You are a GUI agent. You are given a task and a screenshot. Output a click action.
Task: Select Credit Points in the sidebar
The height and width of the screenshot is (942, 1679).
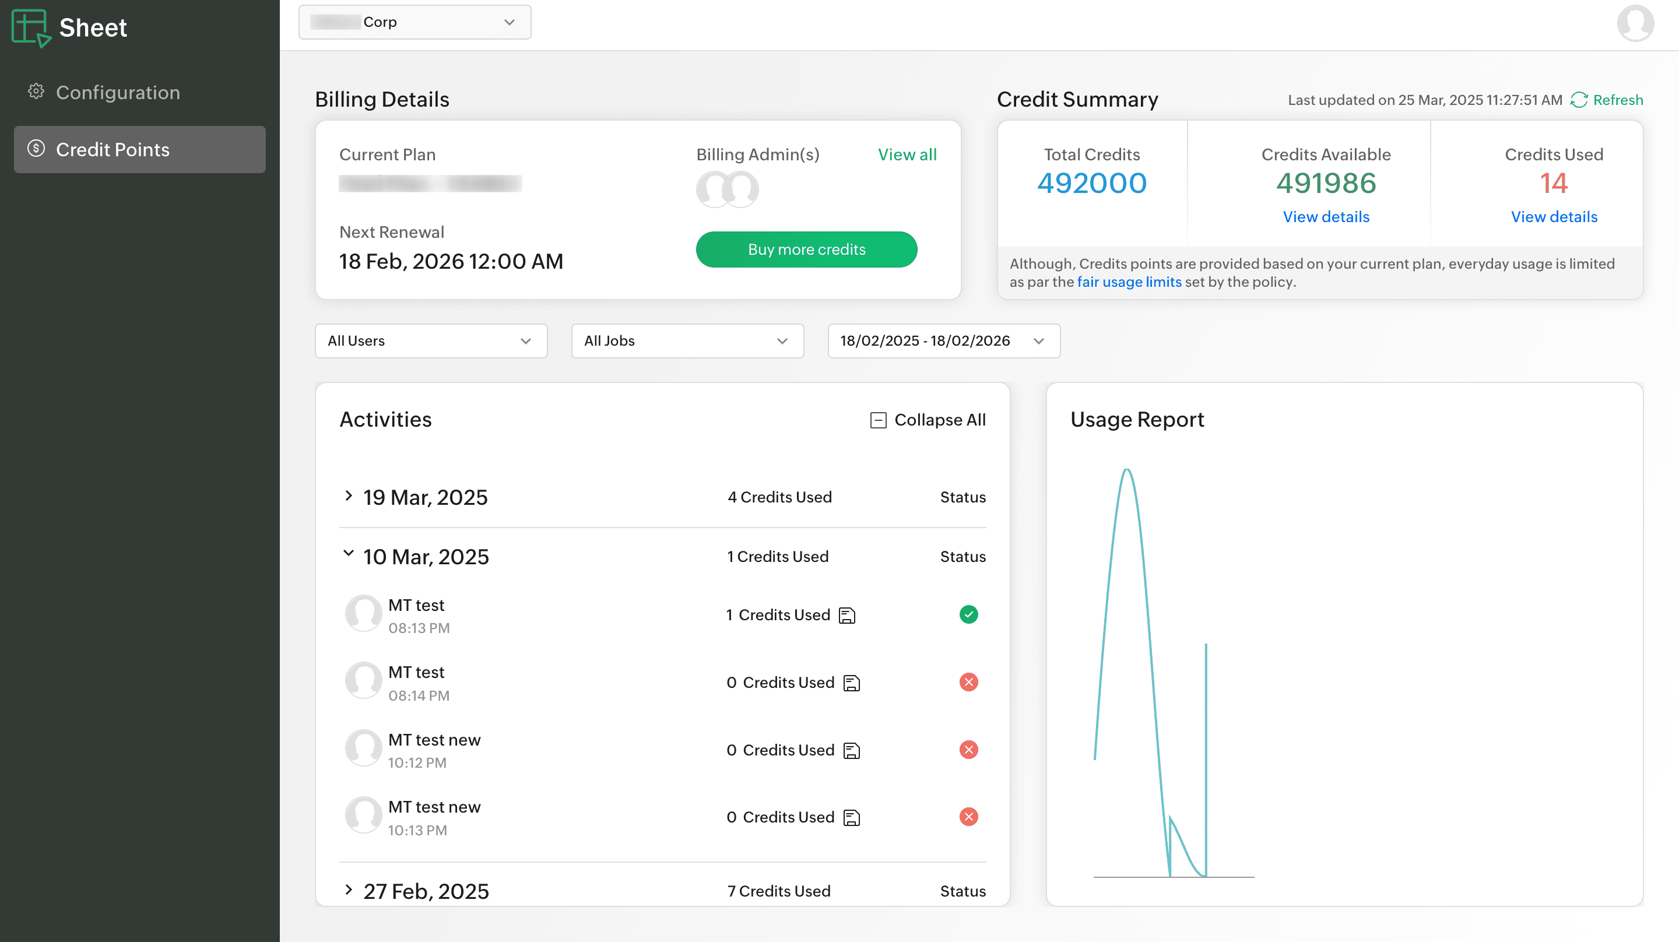[139, 149]
